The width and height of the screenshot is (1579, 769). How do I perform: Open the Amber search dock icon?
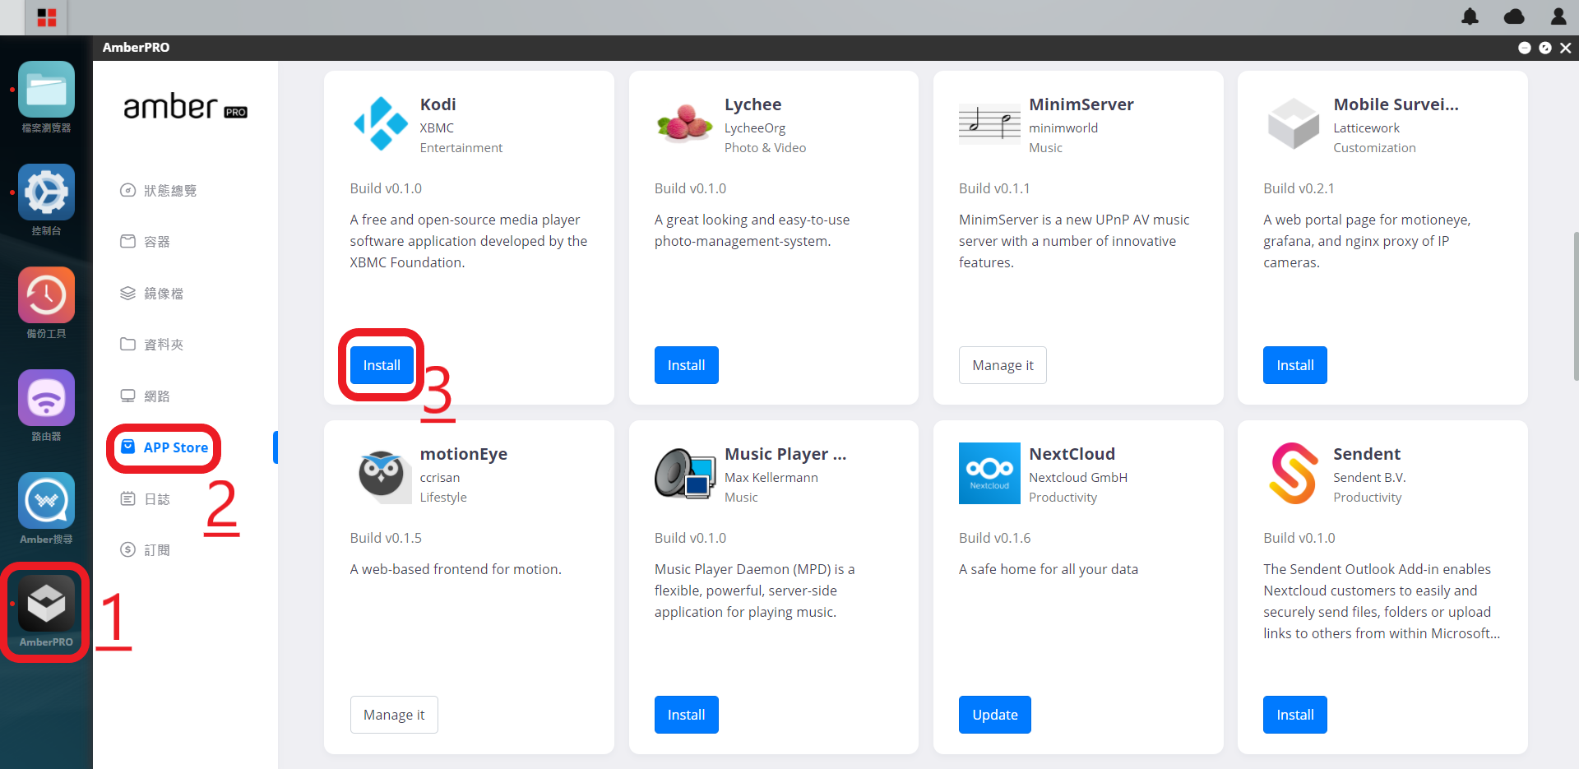point(46,501)
